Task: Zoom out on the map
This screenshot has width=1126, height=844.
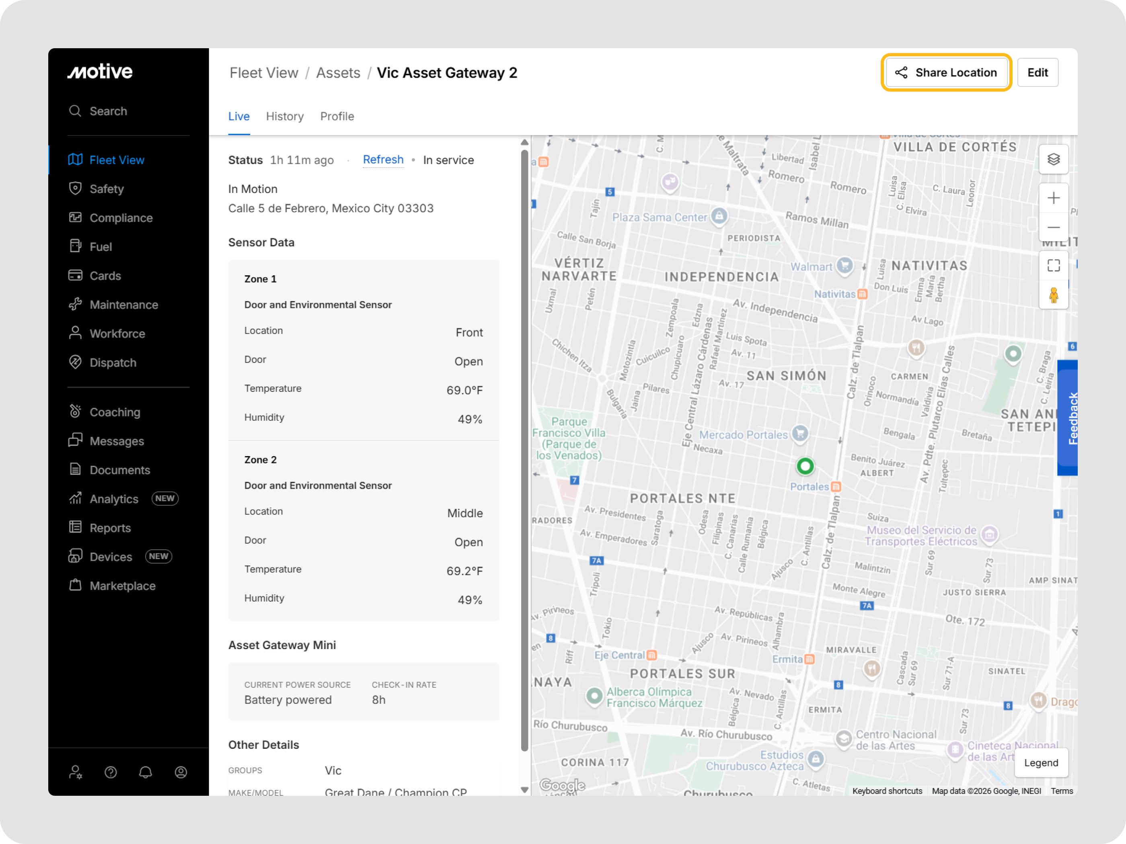Action: [1053, 227]
